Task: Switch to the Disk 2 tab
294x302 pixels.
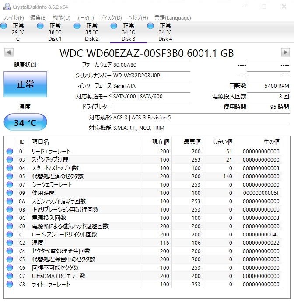Action: point(92,32)
